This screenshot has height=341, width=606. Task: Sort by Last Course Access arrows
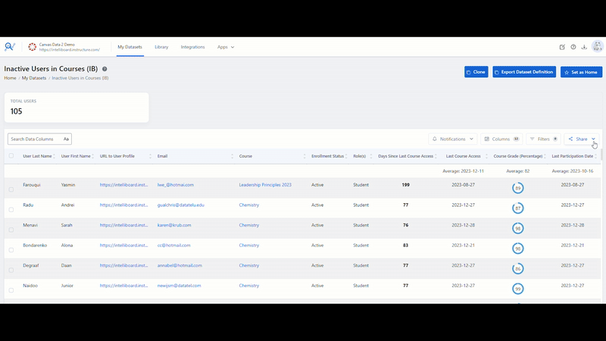pyautogui.click(x=486, y=156)
